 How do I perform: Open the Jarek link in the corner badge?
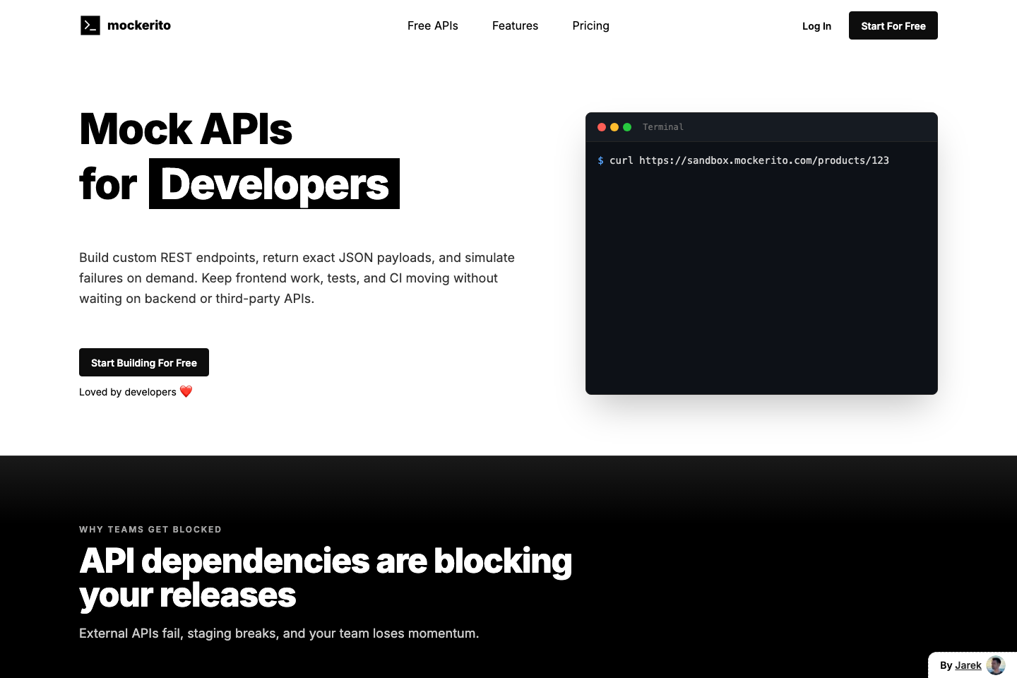[x=969, y=665]
